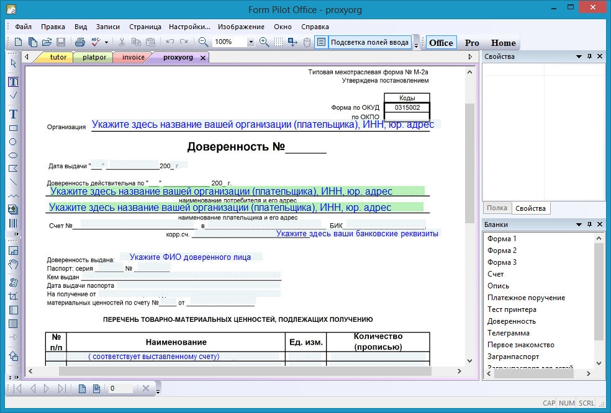Toggle Подсветка полей ввода highlighting
This screenshot has width=611, height=413.
tap(369, 42)
